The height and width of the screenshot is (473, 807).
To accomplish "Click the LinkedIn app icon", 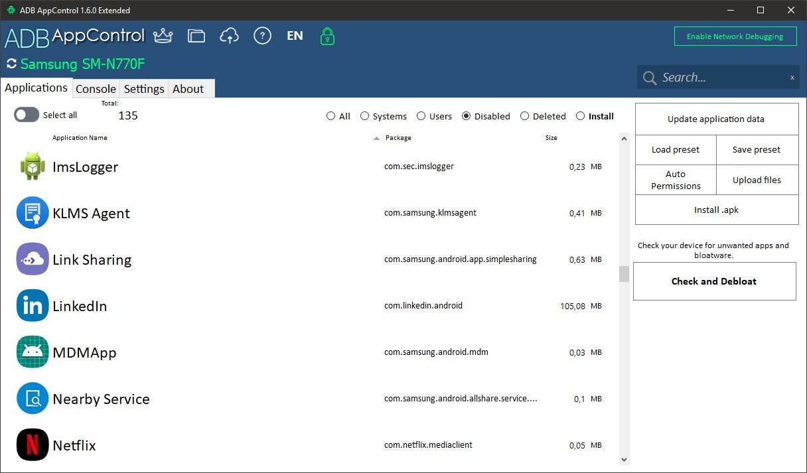I will pyautogui.click(x=33, y=306).
